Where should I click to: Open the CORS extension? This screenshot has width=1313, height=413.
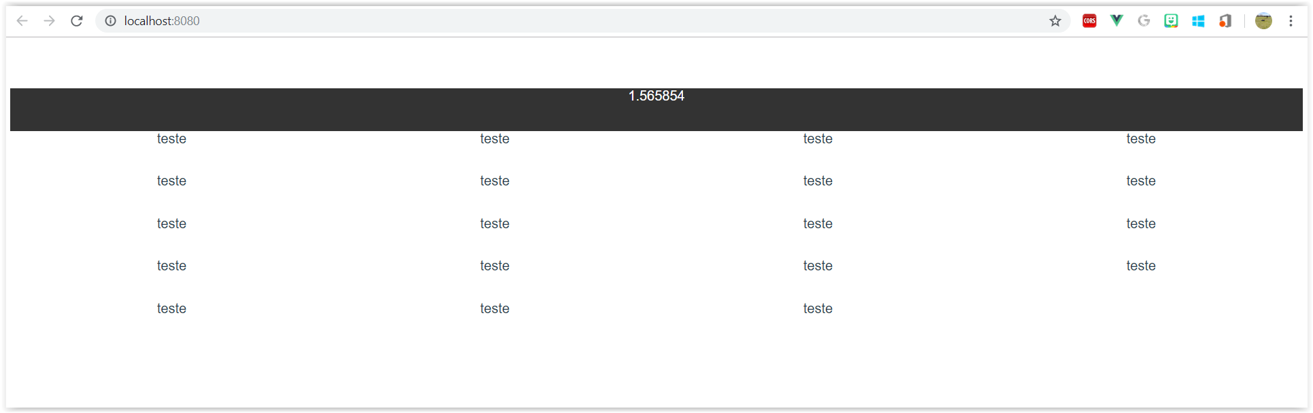[1089, 21]
